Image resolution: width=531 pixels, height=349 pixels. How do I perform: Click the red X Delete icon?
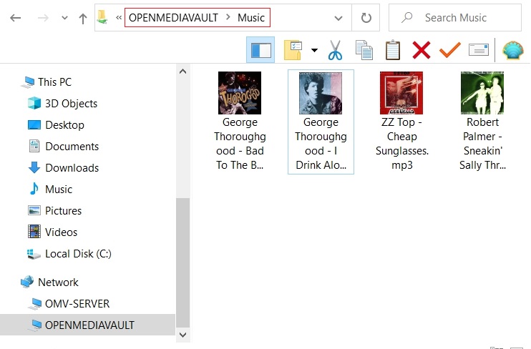click(x=422, y=50)
